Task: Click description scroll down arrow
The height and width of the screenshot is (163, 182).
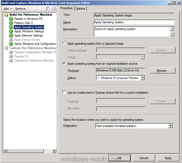Action: click(172, 34)
